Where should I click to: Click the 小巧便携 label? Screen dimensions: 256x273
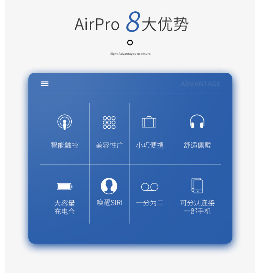coord(150,145)
